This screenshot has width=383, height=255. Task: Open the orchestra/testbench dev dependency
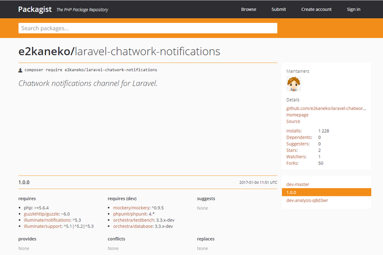(x=134, y=220)
